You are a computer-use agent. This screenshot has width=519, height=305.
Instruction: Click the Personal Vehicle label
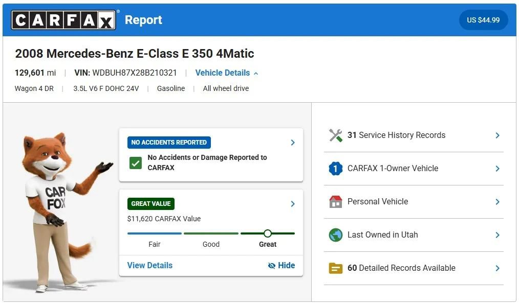pyautogui.click(x=378, y=202)
